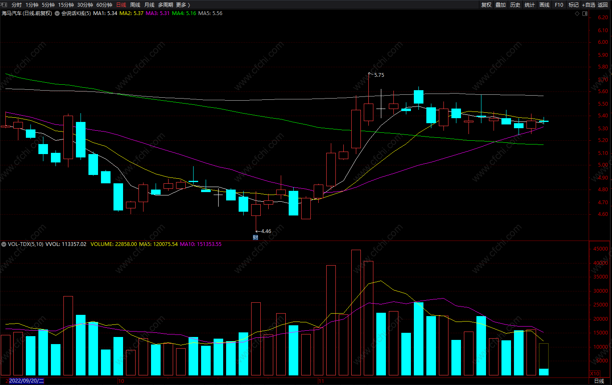Click the 叠加 overlay button
Viewport: 612px width, 385px height.
(501, 5)
